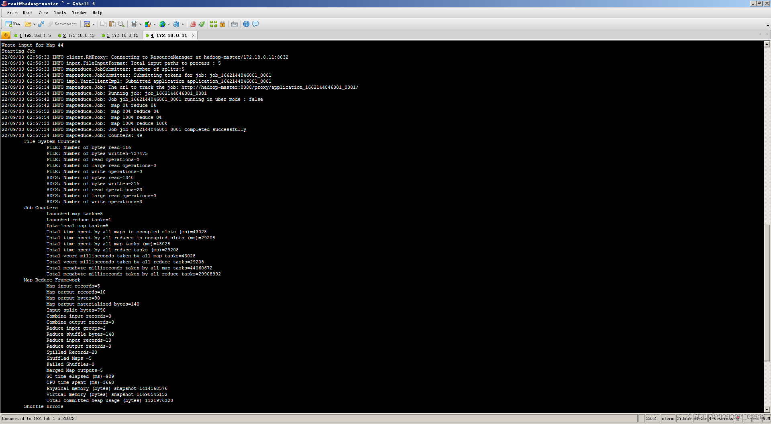Switch to the 172.18.0.13 session tab
The width and height of the screenshot is (771, 424).
[76, 35]
